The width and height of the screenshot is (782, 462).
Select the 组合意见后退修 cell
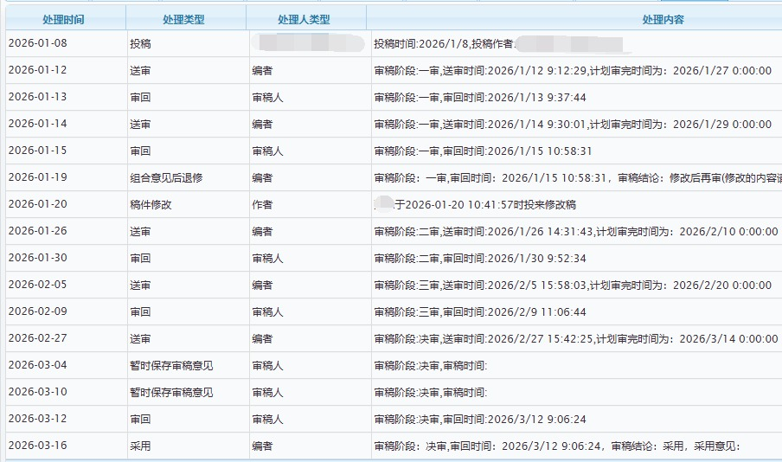pyautogui.click(x=171, y=177)
